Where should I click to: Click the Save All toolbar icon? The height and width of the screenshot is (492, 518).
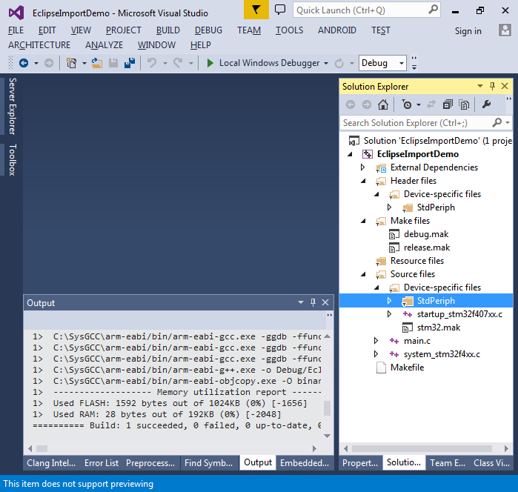point(130,63)
